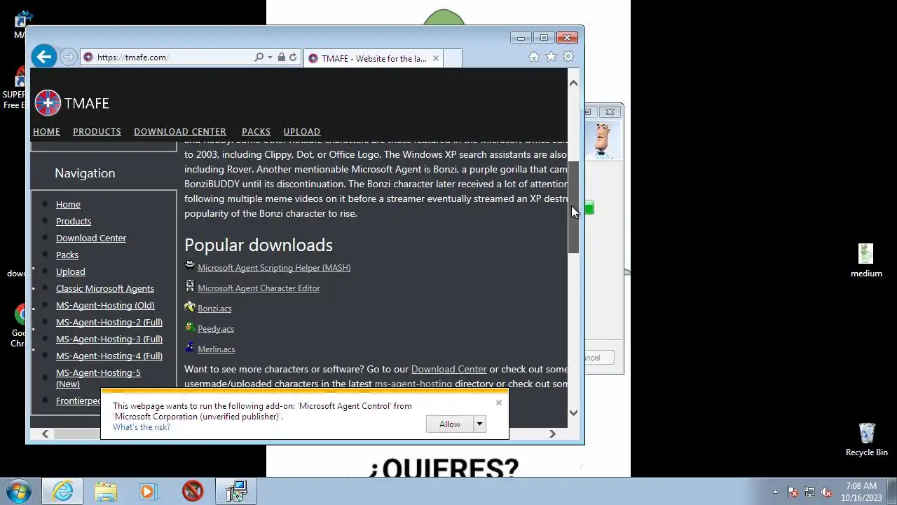
Task: Click the Bonzi gorilla icon
Action: point(190,307)
